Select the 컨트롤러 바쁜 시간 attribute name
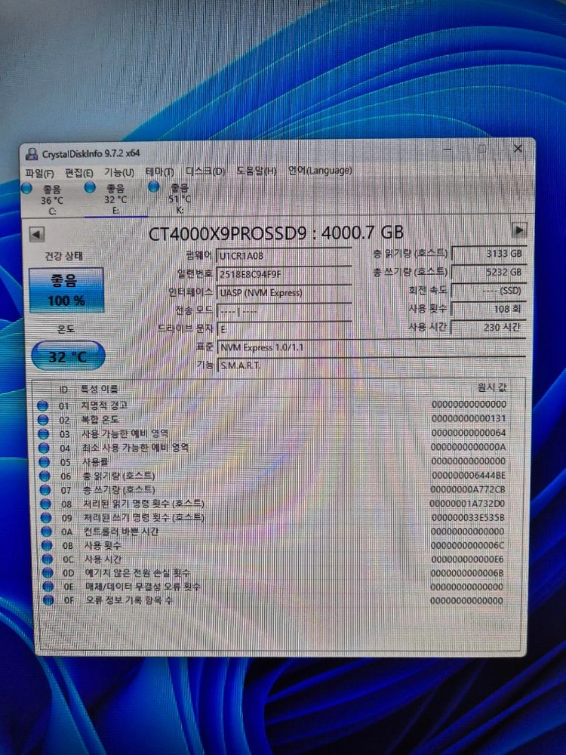 [122, 531]
